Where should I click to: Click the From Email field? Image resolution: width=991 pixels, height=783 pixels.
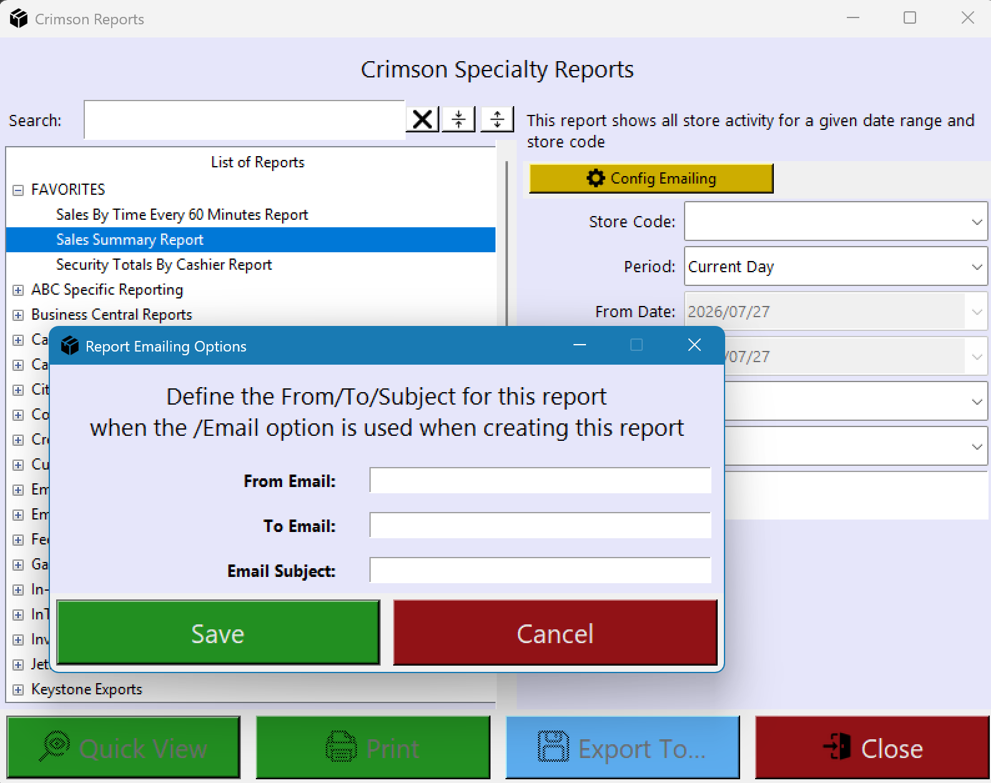click(x=540, y=480)
